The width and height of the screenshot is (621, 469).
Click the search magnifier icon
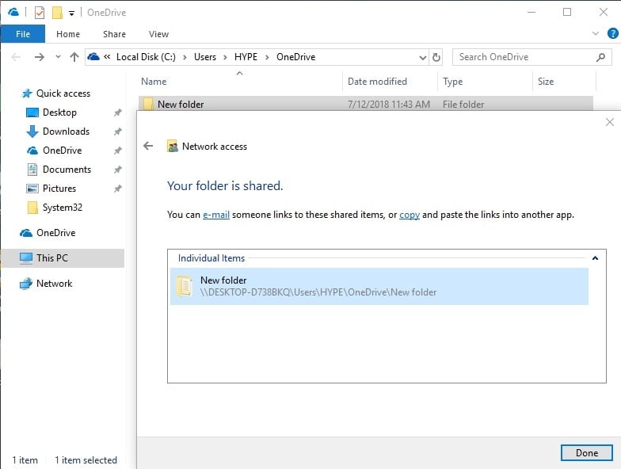click(x=600, y=57)
